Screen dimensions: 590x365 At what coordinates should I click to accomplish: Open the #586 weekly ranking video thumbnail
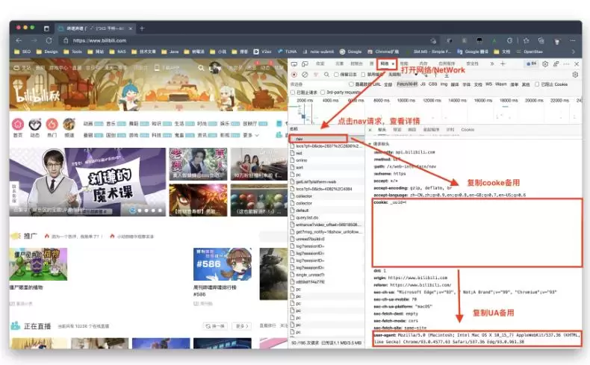223,264
